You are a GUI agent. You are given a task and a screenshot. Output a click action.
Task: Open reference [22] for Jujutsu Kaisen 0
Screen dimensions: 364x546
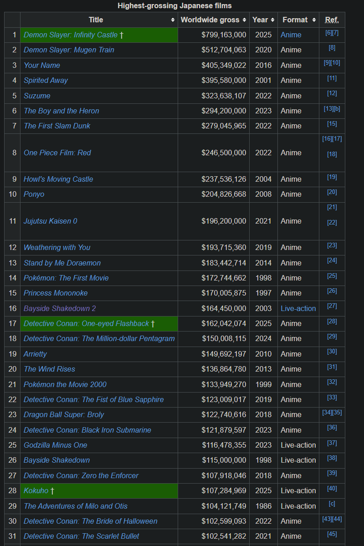(332, 223)
